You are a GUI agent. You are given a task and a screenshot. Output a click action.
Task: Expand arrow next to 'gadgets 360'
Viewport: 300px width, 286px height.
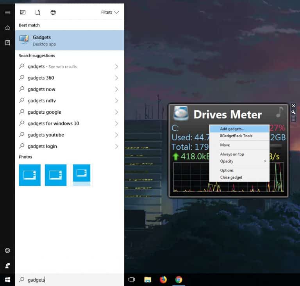coord(116,78)
